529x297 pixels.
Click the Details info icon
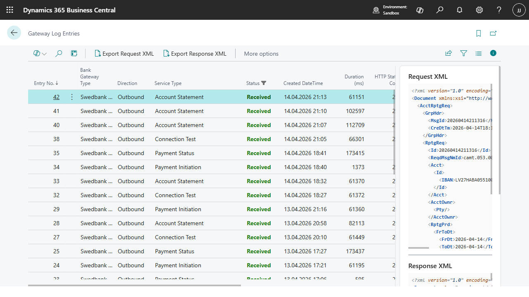[x=493, y=53]
